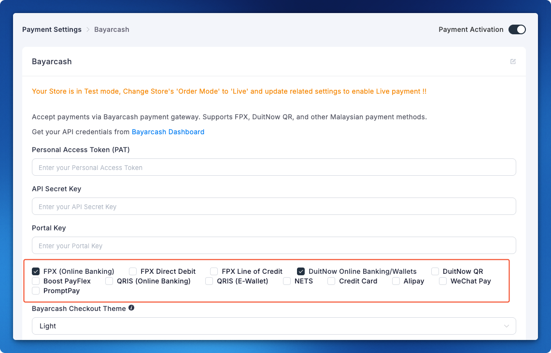Enable the Alipay checkbox
The height and width of the screenshot is (353, 551).
(x=396, y=281)
